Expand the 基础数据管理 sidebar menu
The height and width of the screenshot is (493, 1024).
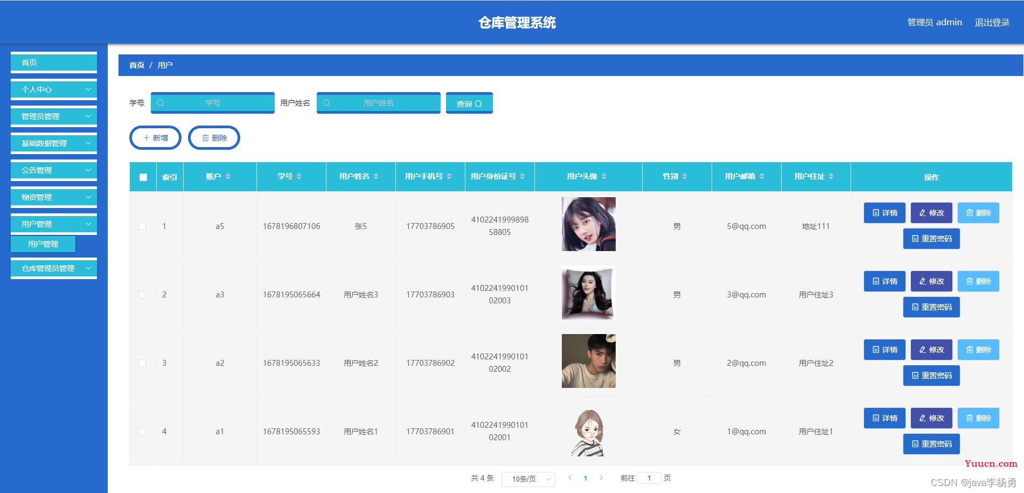[x=54, y=143]
